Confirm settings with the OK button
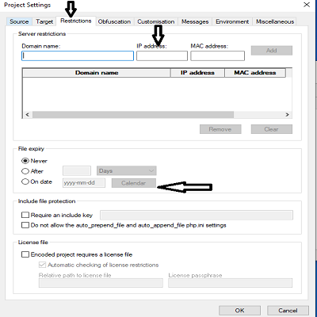 pyautogui.click(x=239, y=311)
